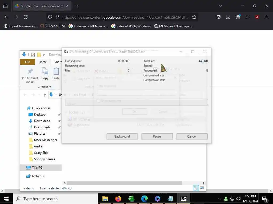This screenshot has width=273, height=204.
Task: Select Documents in Explorer navigation pane
Action: coord(42,127)
